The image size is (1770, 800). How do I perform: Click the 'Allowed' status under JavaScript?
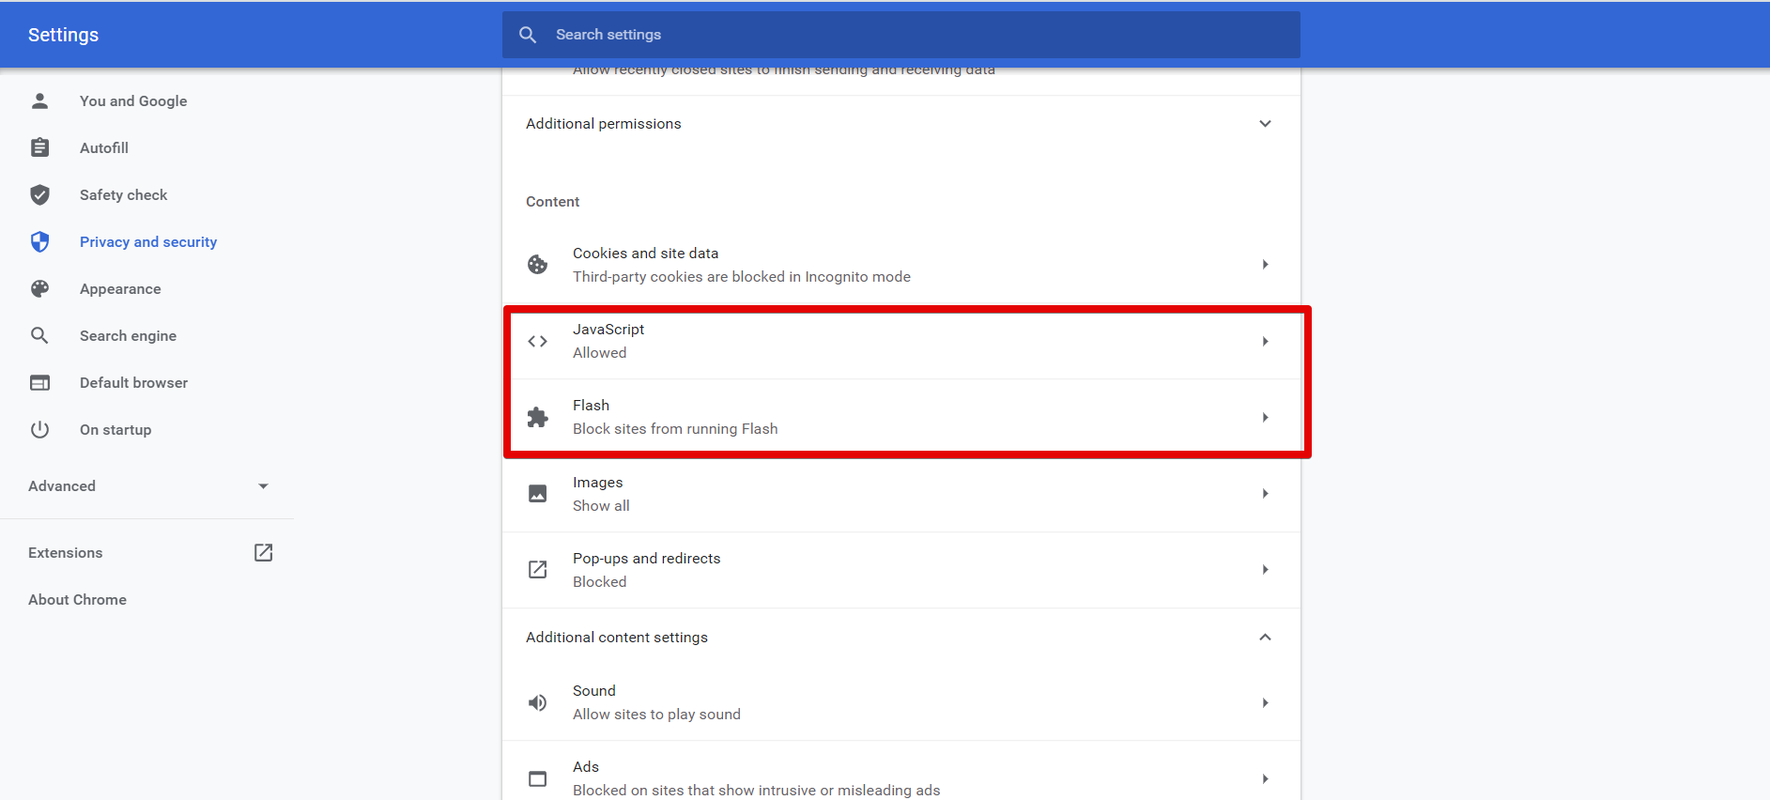(600, 352)
